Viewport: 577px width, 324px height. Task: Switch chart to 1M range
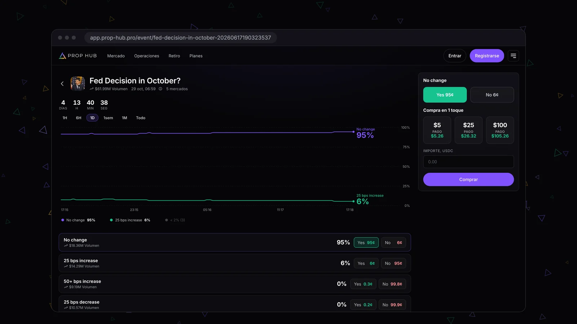click(x=124, y=118)
